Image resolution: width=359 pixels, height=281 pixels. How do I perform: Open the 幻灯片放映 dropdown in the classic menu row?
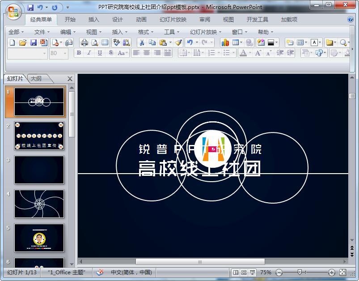pyautogui.click(x=206, y=32)
